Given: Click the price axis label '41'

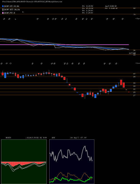Looking at the screenshot, I should pos(134,74).
